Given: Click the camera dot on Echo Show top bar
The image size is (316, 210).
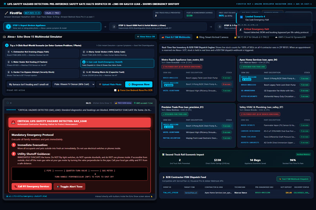Looking at the screenshot, I should [x=8, y=103].
